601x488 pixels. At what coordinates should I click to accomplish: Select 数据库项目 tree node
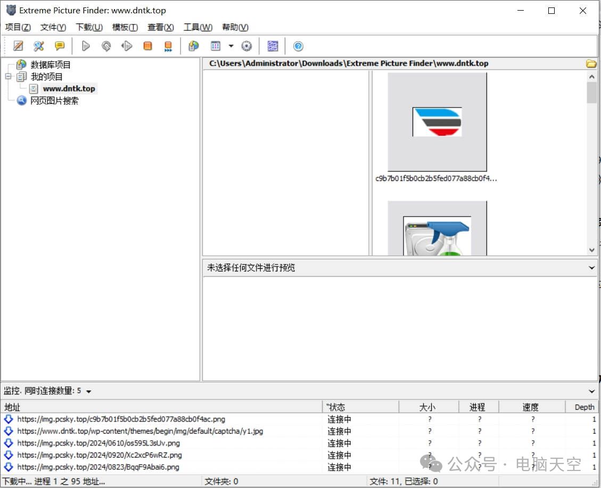pyautogui.click(x=50, y=65)
